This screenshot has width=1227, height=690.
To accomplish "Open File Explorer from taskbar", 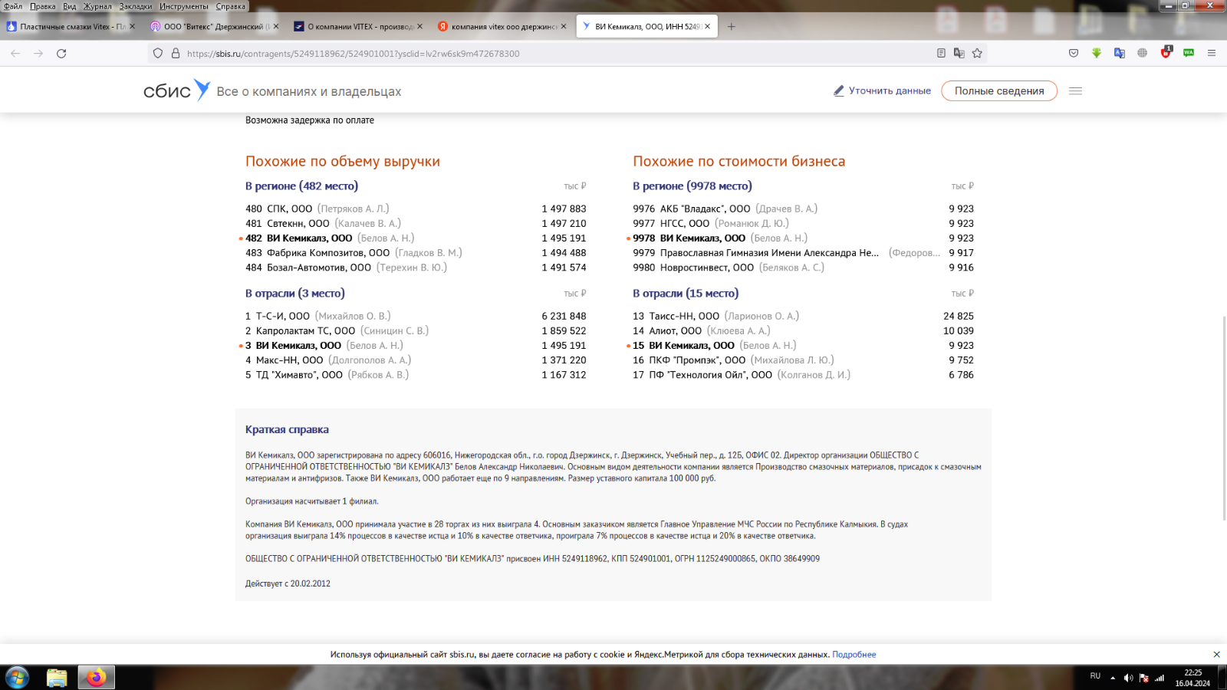I will 57,678.
